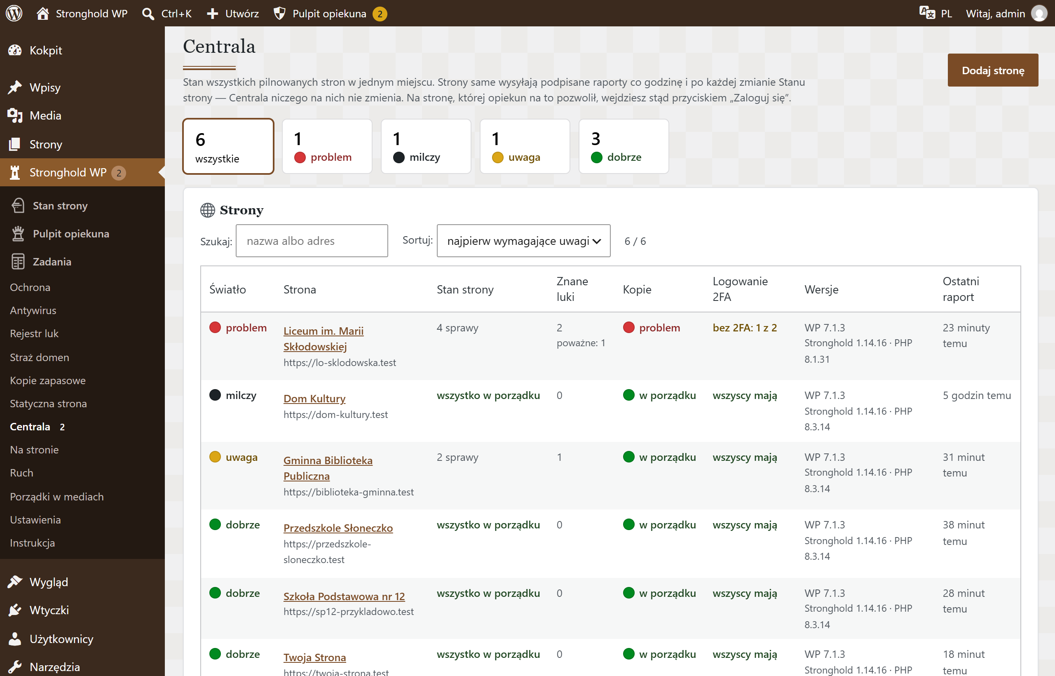
Task: Open Szkoła Podstawowa nr 12 link
Action: tap(344, 596)
